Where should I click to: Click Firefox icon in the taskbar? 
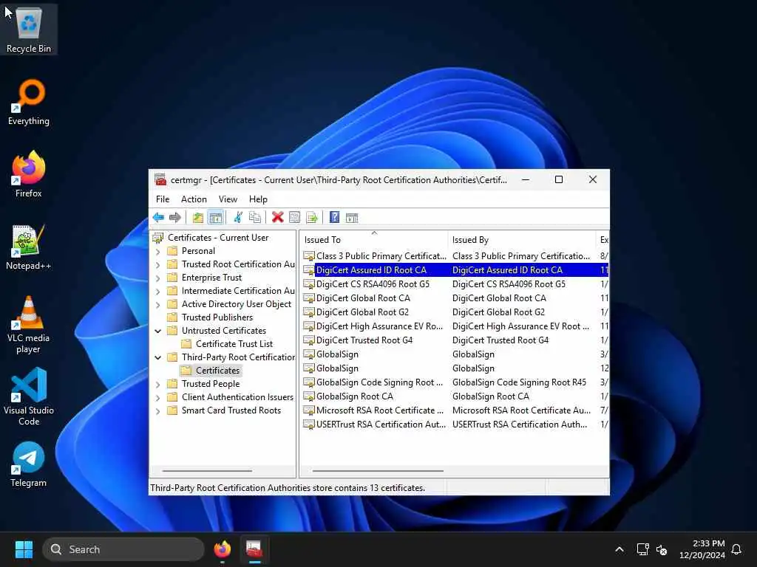(222, 549)
